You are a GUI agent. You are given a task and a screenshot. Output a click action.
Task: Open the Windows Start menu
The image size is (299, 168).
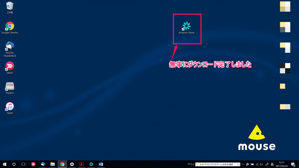point(5,164)
